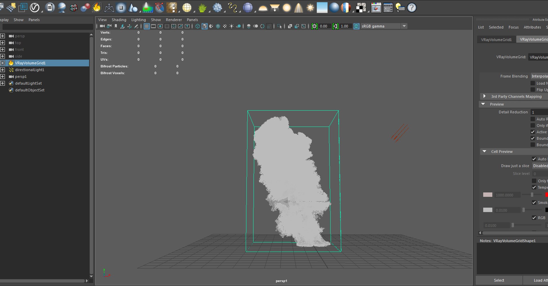This screenshot has height=286, width=548.
Task: Click the camera robot shelf icon
Action: [74, 8]
